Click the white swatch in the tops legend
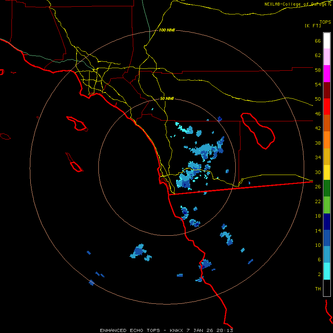333x333 pixels. (x=327, y=41)
